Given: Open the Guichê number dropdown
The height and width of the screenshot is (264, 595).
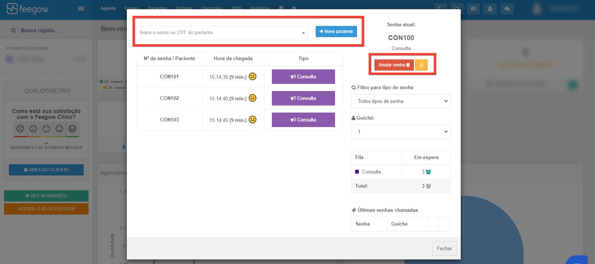Looking at the screenshot, I should [401, 132].
